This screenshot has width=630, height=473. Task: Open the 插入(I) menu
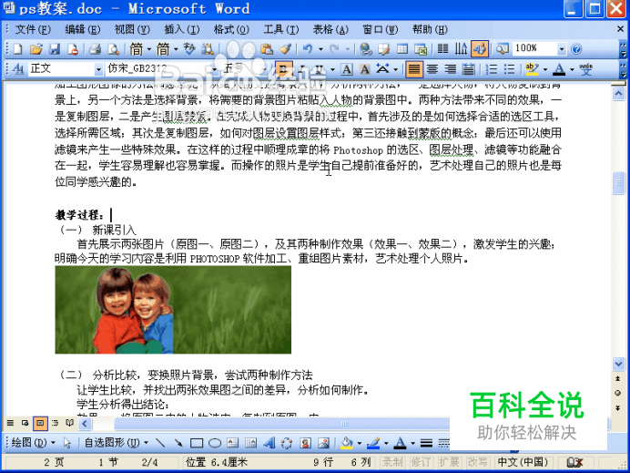pos(181,29)
